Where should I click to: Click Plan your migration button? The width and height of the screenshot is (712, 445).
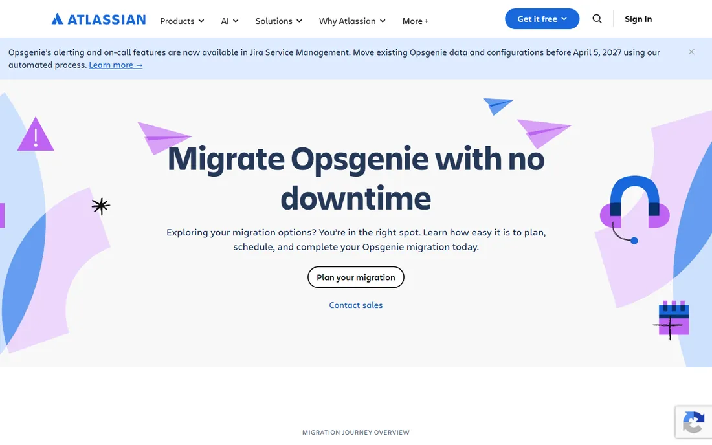tap(356, 277)
